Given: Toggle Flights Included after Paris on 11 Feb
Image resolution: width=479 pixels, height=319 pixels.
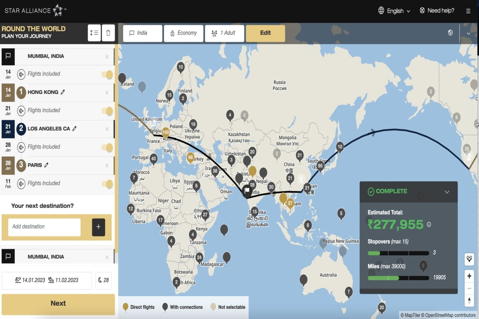Looking at the screenshot, I should point(107,184).
